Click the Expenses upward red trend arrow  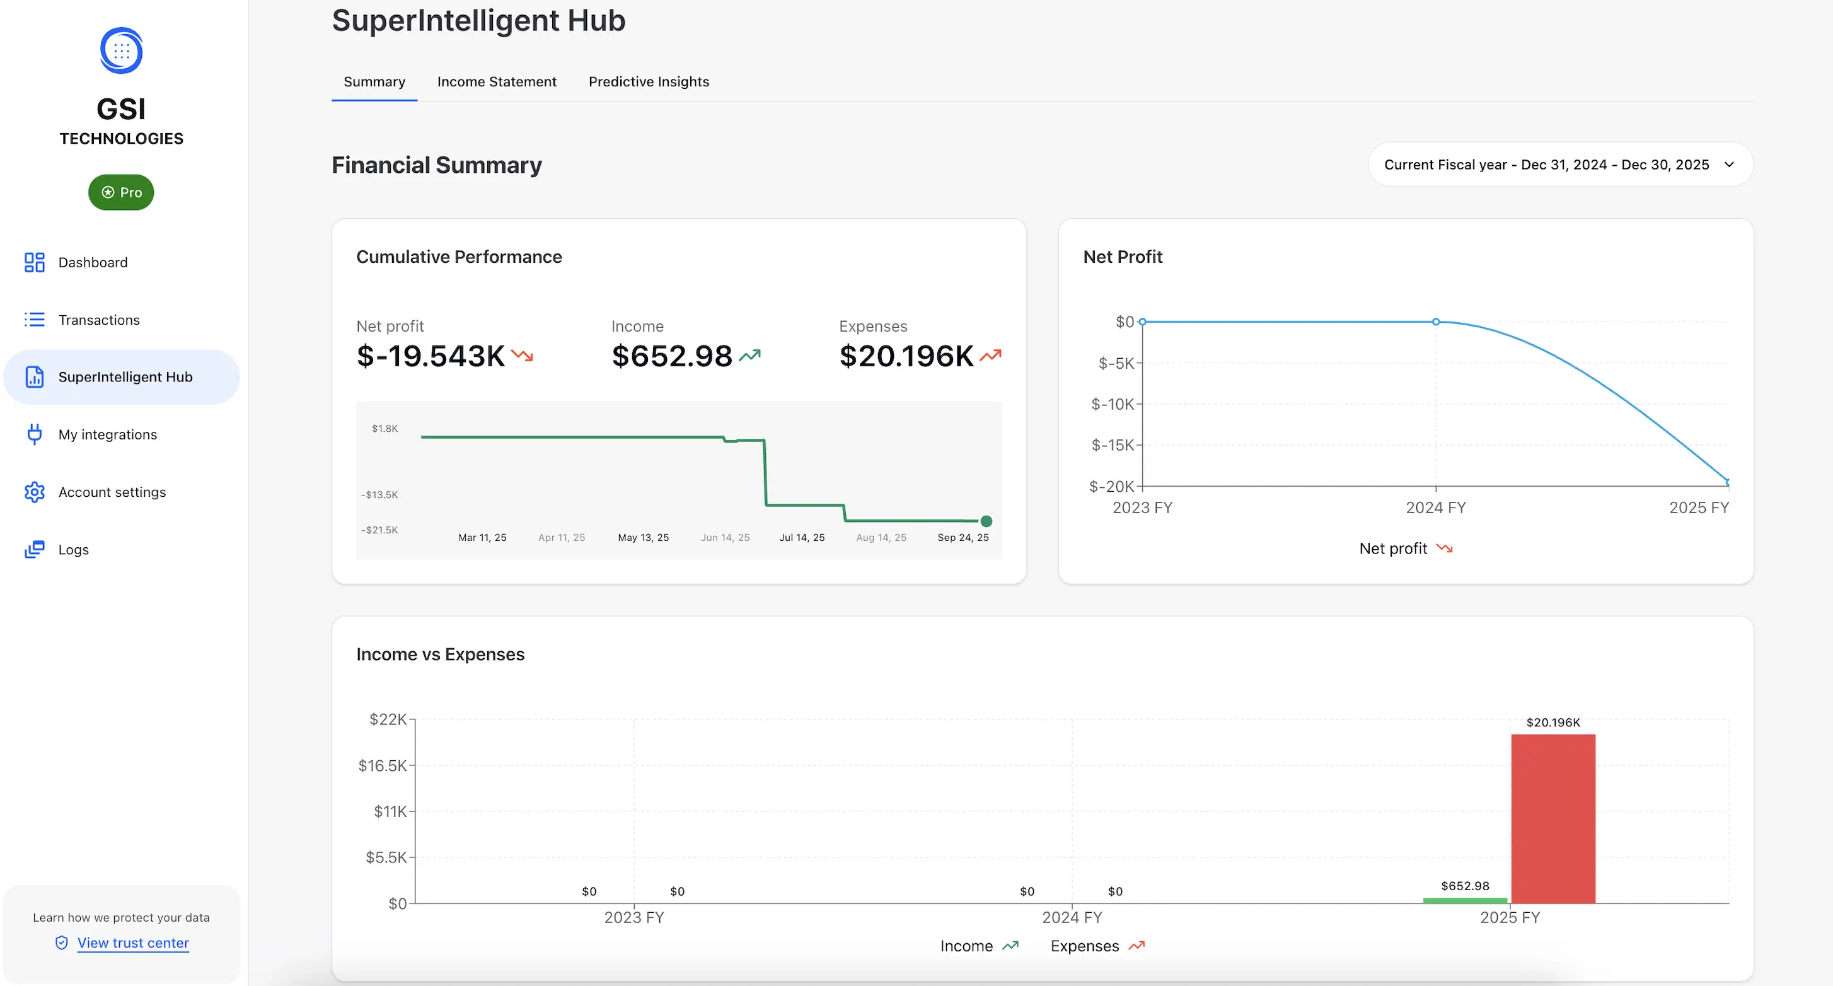coord(990,355)
